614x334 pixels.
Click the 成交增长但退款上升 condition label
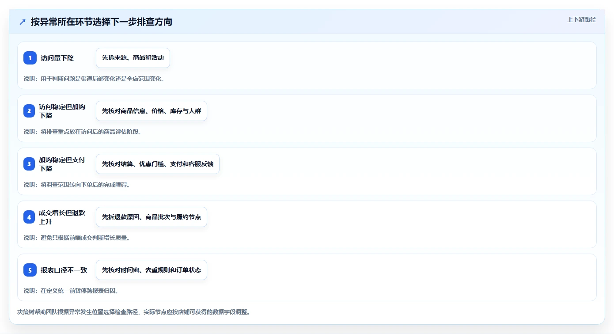[x=62, y=217]
